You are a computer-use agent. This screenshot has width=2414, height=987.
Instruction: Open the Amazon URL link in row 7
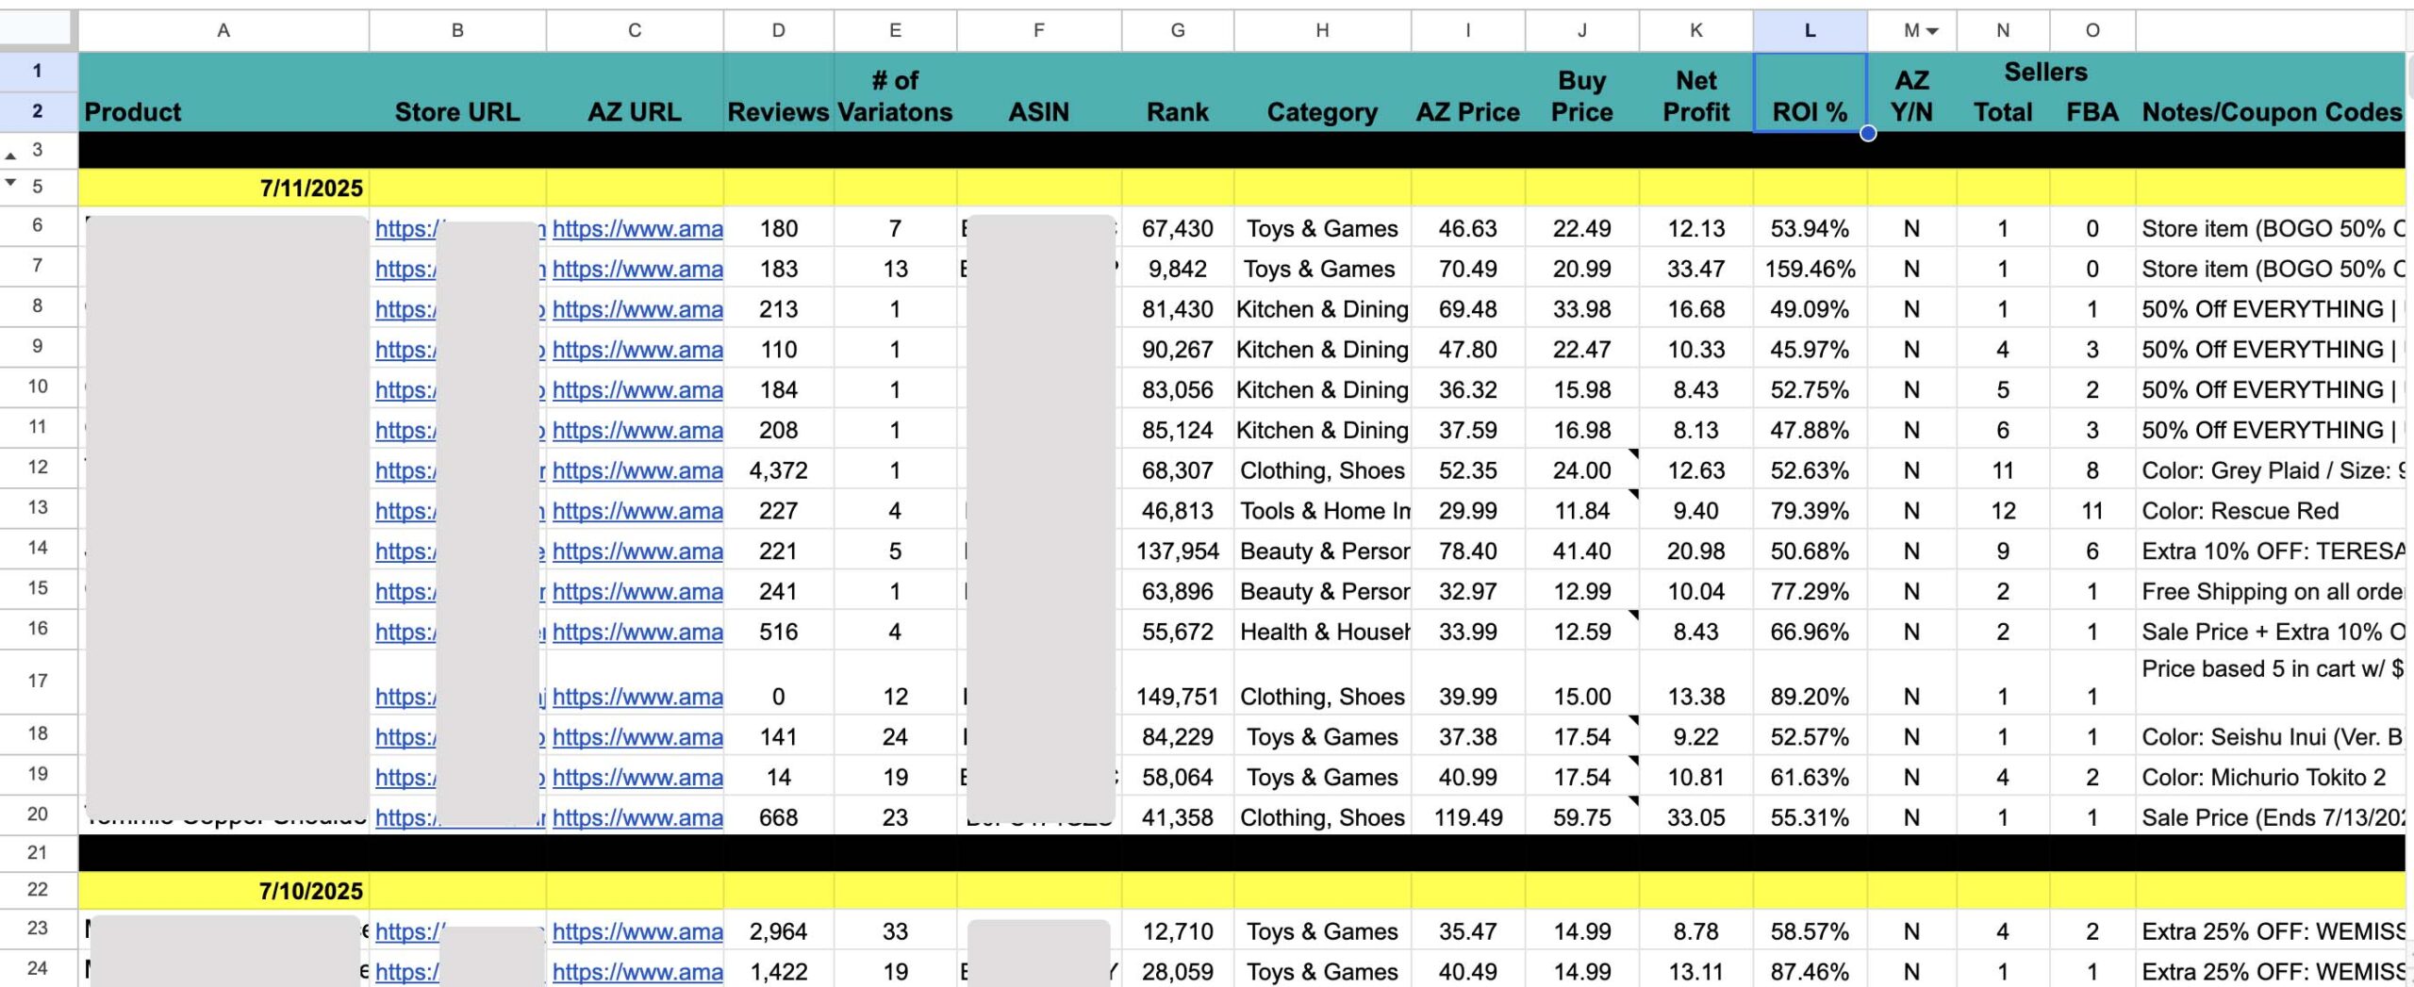[x=637, y=269]
